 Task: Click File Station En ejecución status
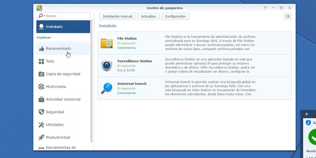126,43
